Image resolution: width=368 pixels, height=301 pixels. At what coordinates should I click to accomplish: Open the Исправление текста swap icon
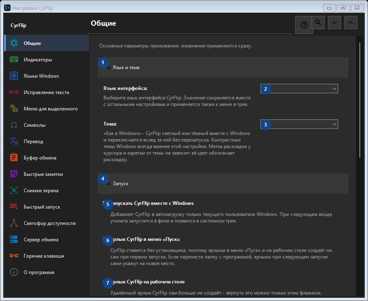(x=14, y=92)
